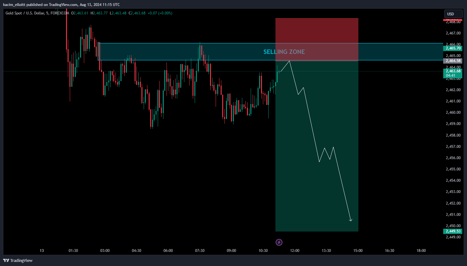Image resolution: width=467 pixels, height=266 pixels.
Task: Click the 2,454.00 price axis label
Action: (453, 180)
